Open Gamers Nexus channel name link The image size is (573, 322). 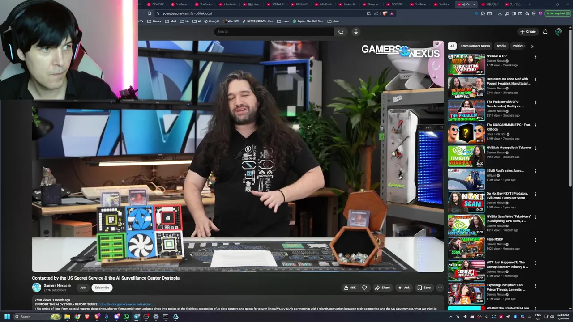(x=56, y=286)
